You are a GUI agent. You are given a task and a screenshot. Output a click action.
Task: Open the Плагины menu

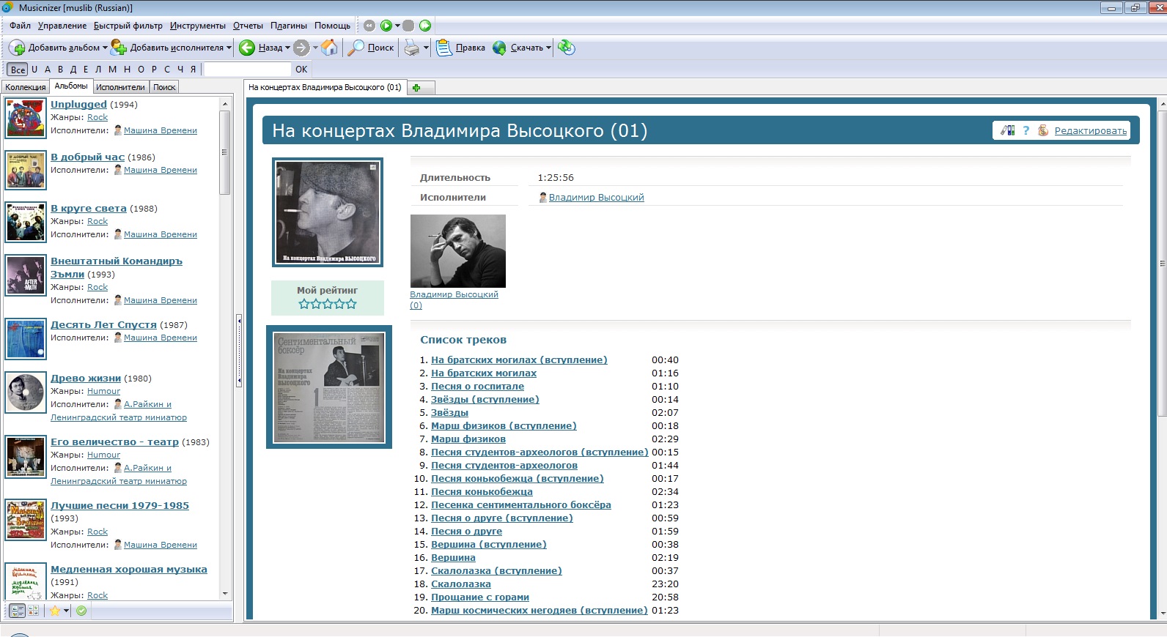coord(289,26)
